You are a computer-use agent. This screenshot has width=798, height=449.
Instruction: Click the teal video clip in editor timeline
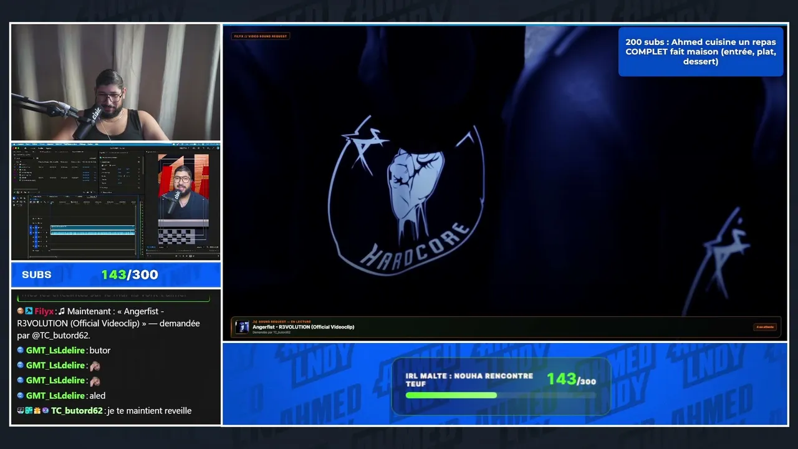click(x=92, y=229)
